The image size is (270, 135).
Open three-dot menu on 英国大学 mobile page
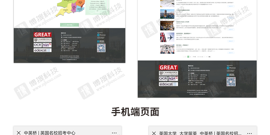249,133
